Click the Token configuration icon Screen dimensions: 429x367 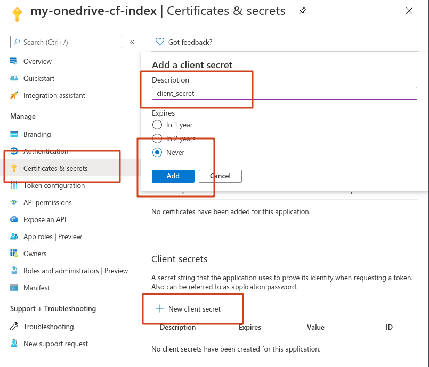coord(14,185)
